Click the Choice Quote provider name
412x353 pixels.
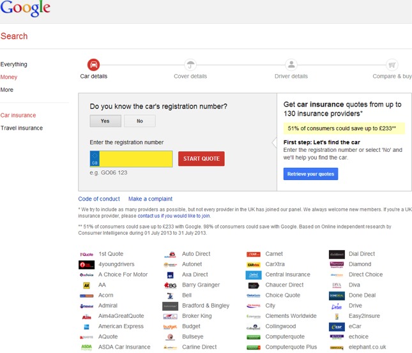click(283, 295)
